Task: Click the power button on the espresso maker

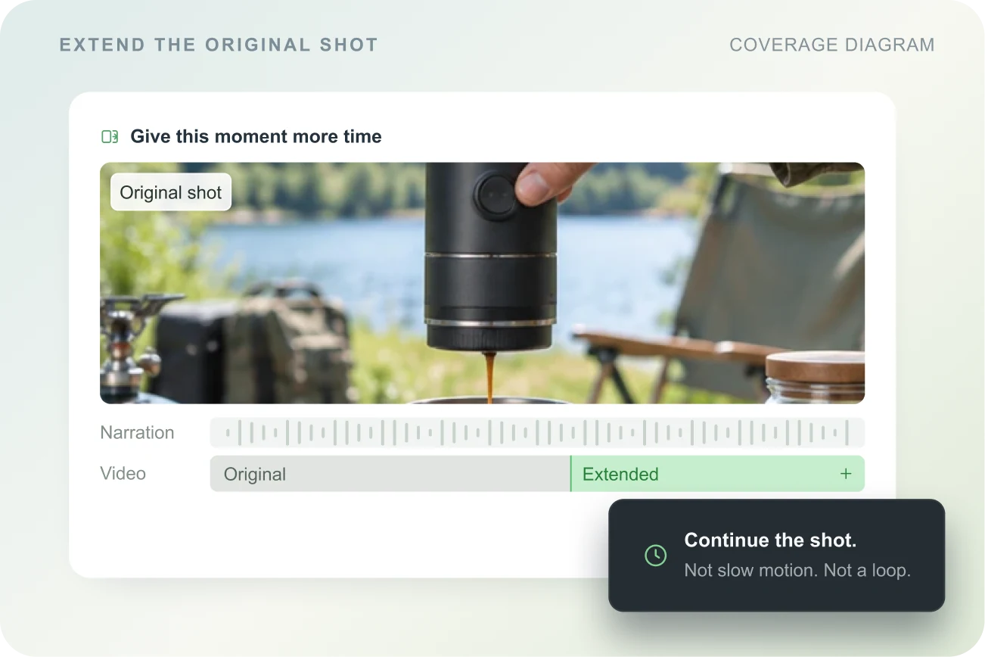Action: tap(494, 195)
